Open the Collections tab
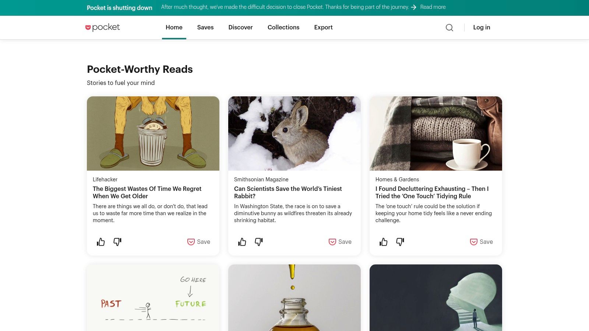Image resolution: width=589 pixels, height=331 pixels. [283, 27]
